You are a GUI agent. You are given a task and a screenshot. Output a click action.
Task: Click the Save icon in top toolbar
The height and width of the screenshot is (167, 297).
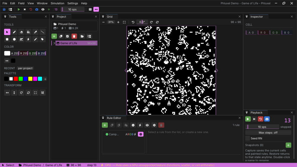4,9
